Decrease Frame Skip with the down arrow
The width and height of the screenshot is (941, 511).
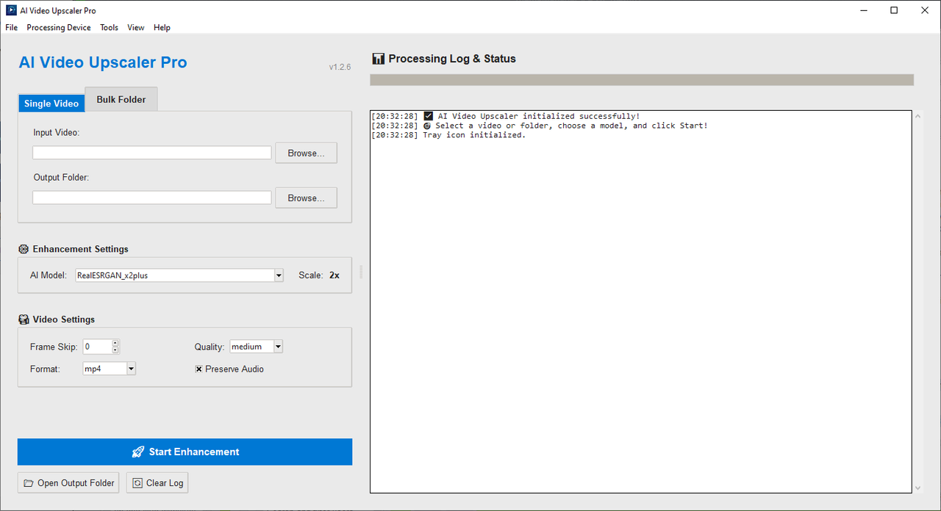click(x=115, y=350)
